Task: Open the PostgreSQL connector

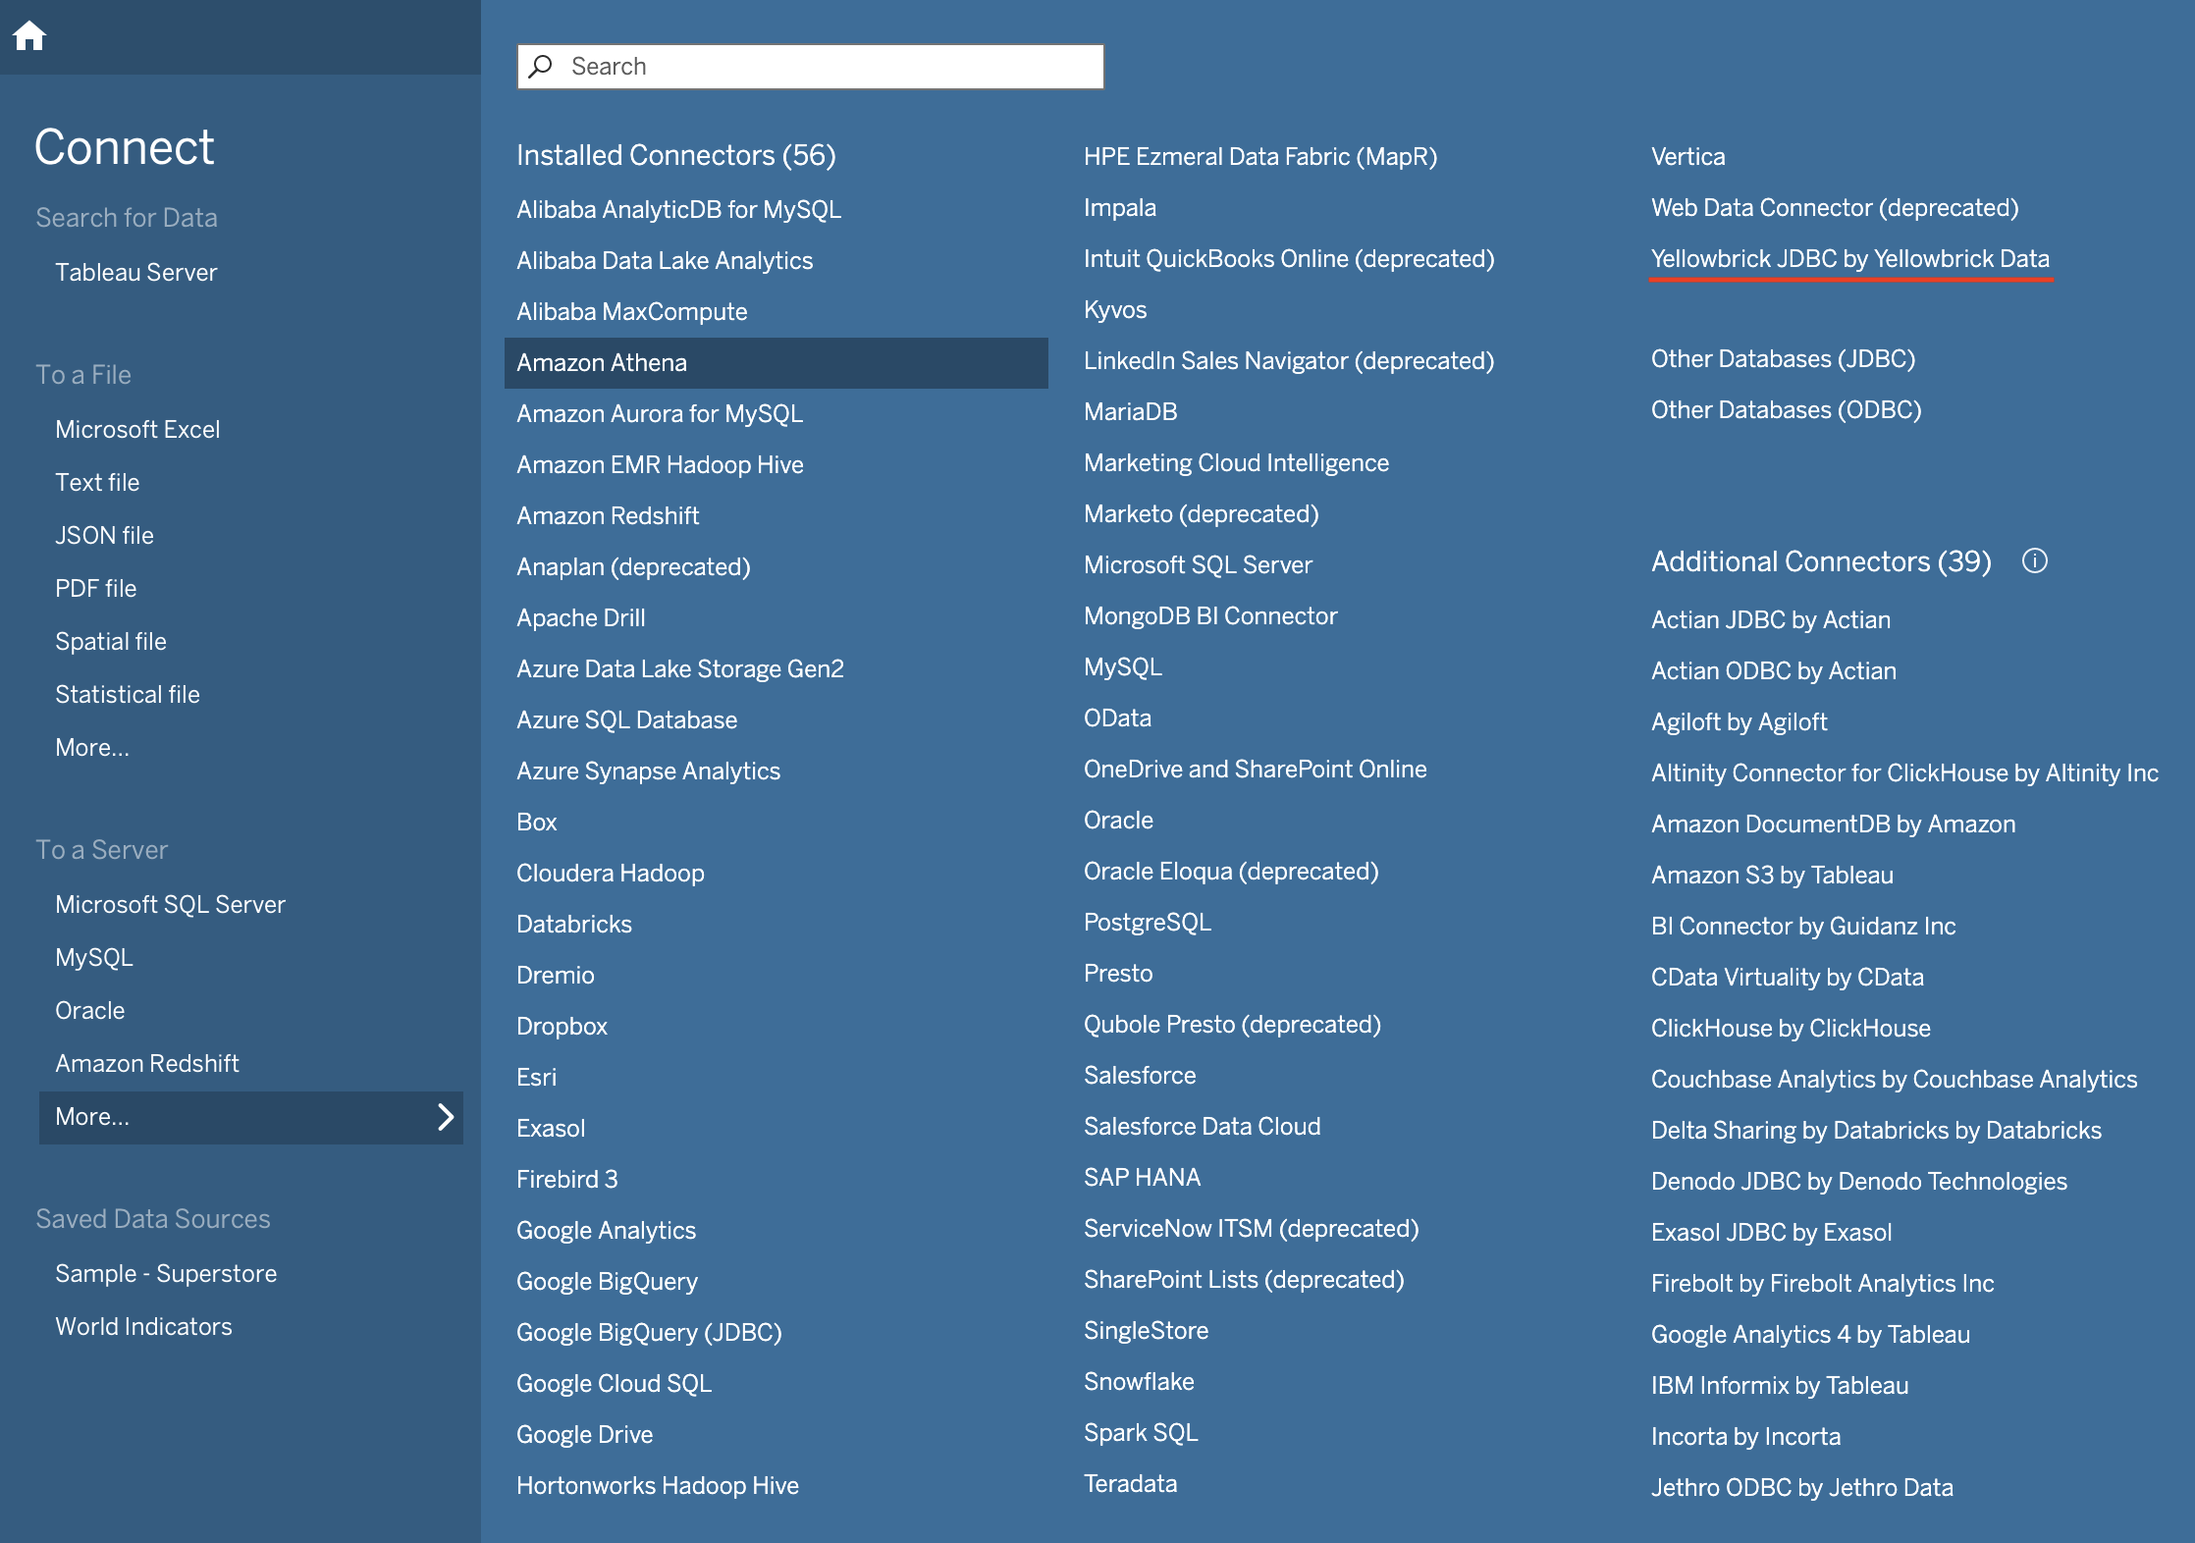Action: point(1147,923)
